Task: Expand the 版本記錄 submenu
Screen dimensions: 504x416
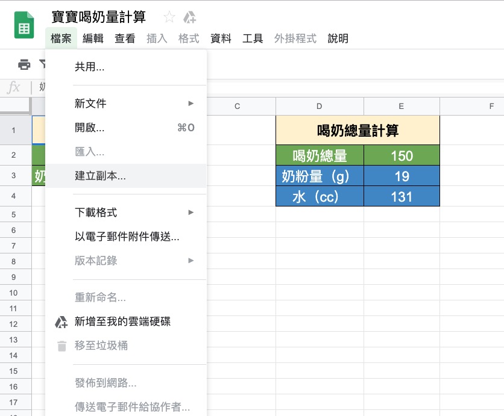Action: (191, 261)
